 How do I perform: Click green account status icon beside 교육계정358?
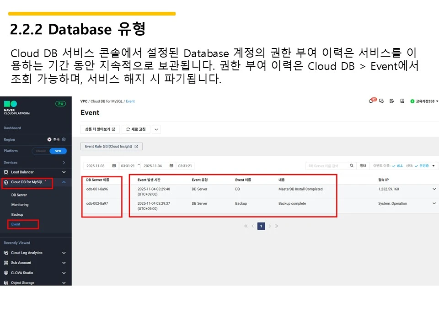tap(412, 101)
